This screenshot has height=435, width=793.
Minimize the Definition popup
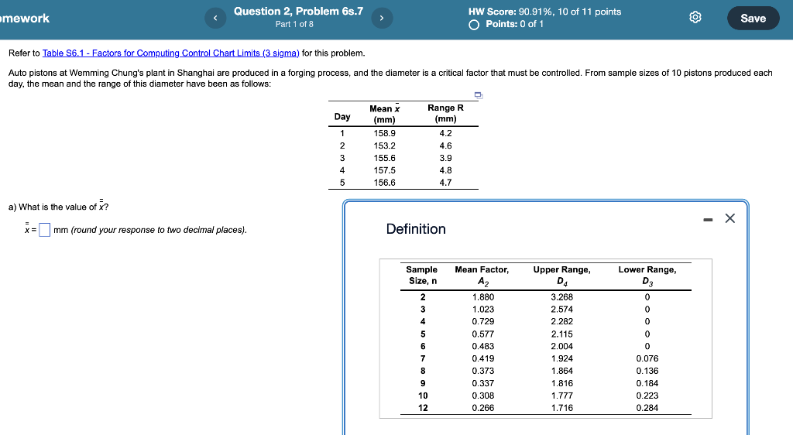(708, 219)
